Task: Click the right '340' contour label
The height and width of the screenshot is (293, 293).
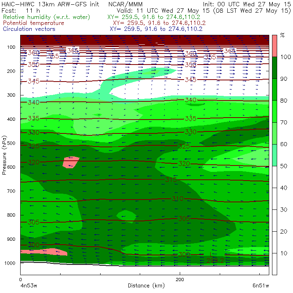Action: (190, 100)
